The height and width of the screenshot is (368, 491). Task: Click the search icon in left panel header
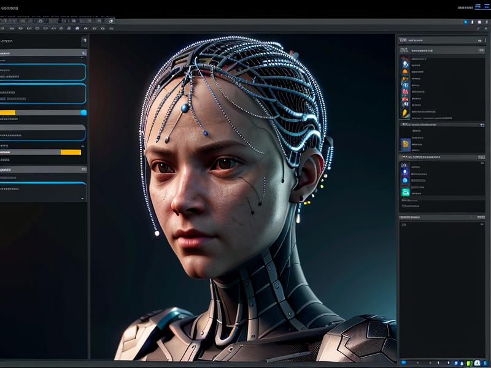(x=83, y=53)
